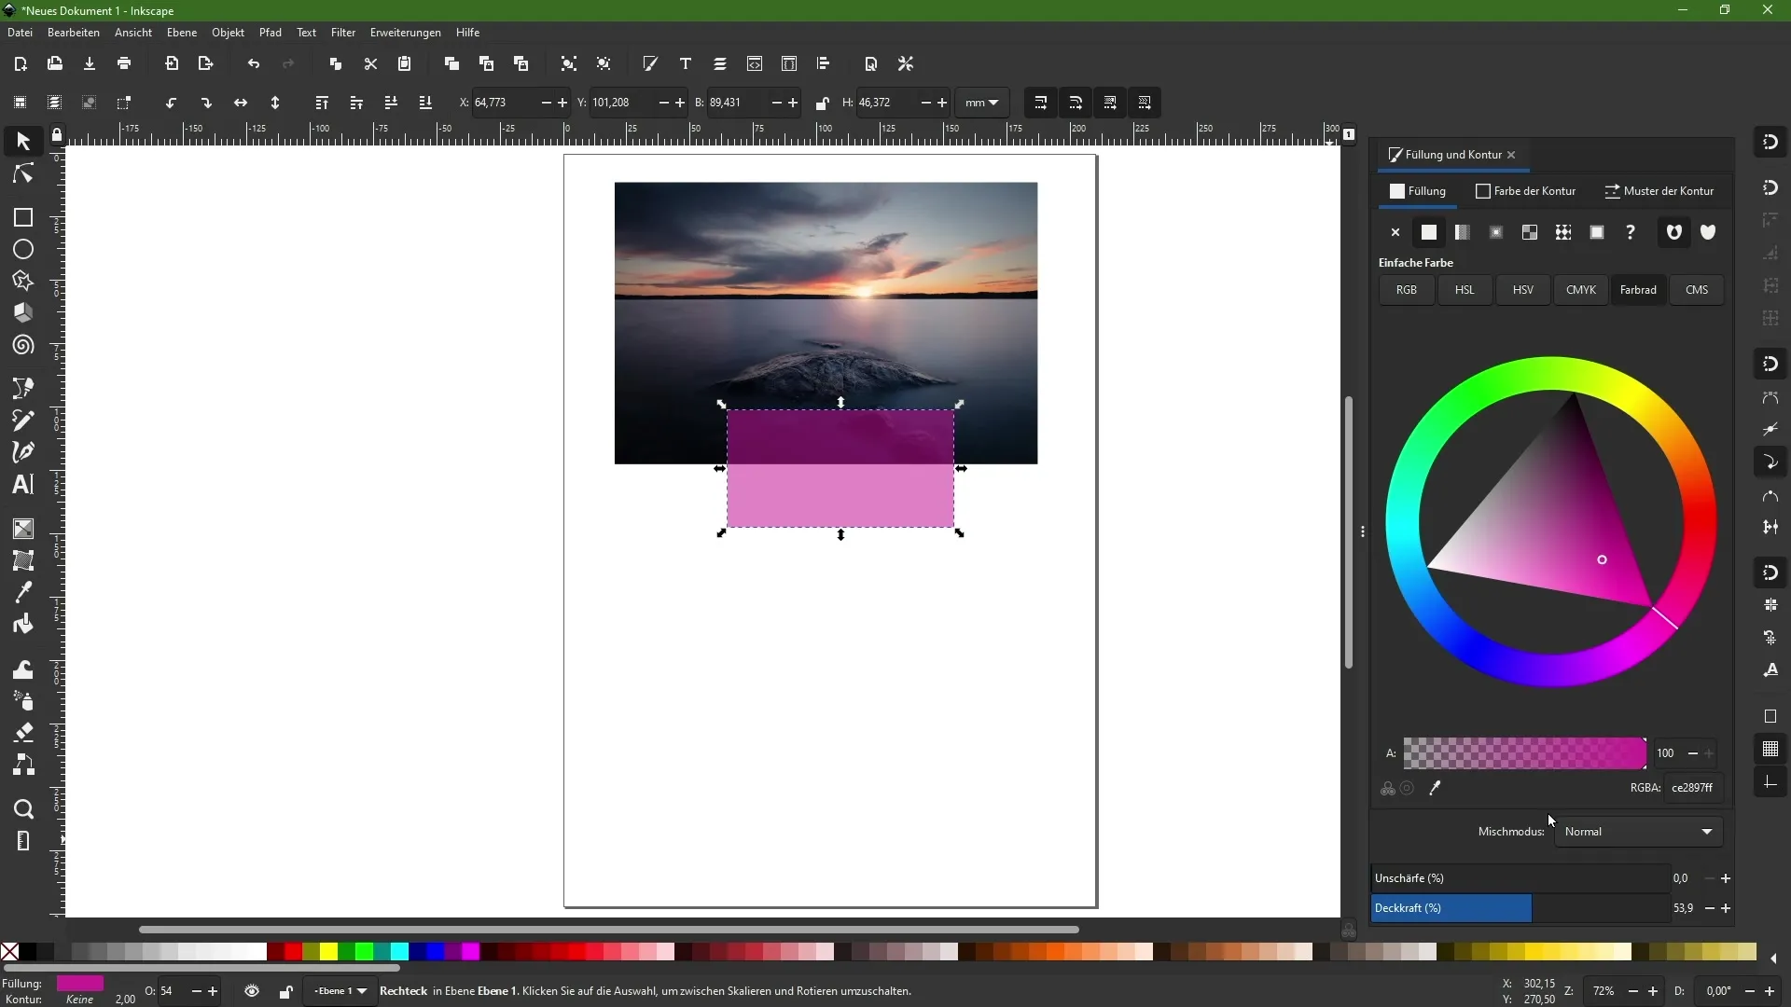Set fill to linear gradient
Viewport: 1791px width, 1007px height.
point(1463,232)
